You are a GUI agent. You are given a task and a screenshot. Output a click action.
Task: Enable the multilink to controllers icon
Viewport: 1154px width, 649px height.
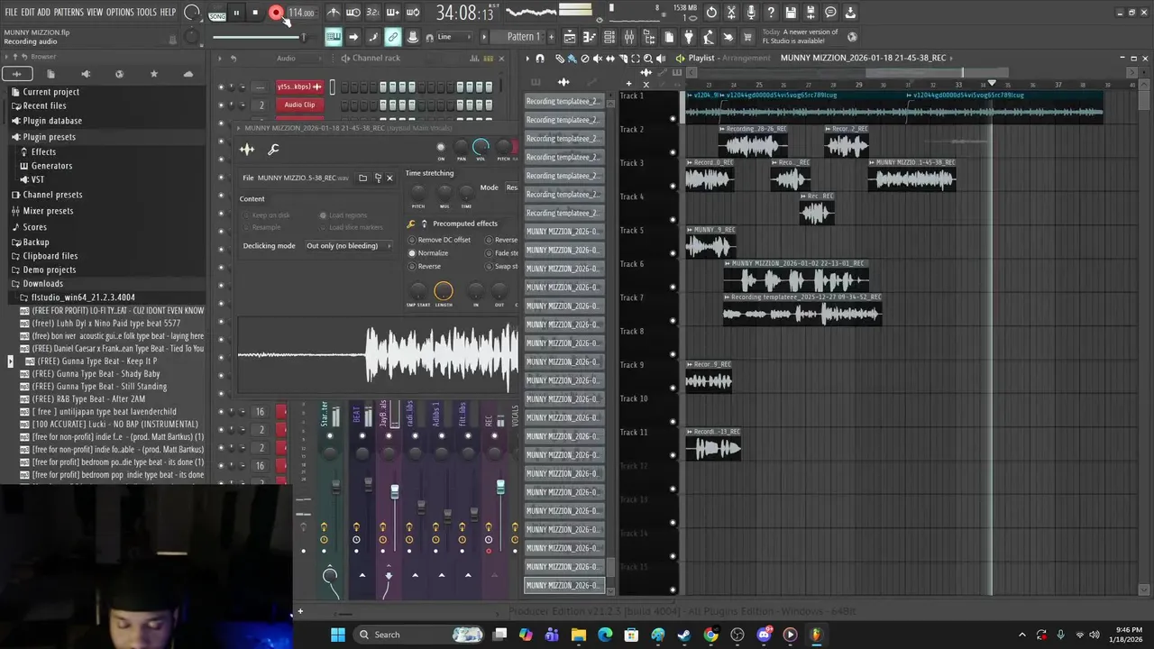click(x=393, y=37)
